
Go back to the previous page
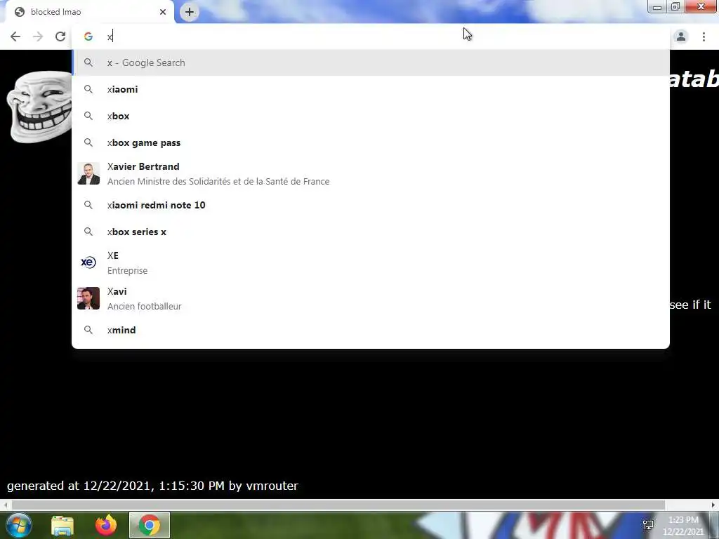[x=15, y=36]
